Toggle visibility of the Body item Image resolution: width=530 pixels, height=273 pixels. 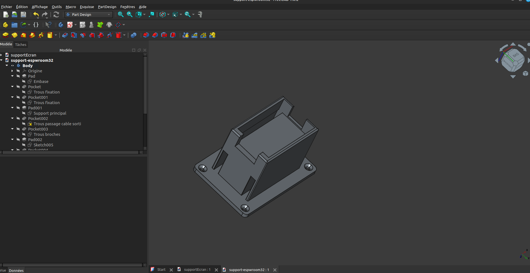tap(13, 66)
